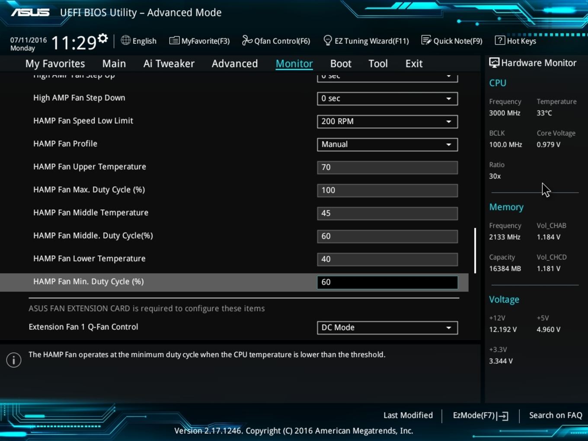
Task: Click the Hardware Monitor screen icon
Action: 494,63
